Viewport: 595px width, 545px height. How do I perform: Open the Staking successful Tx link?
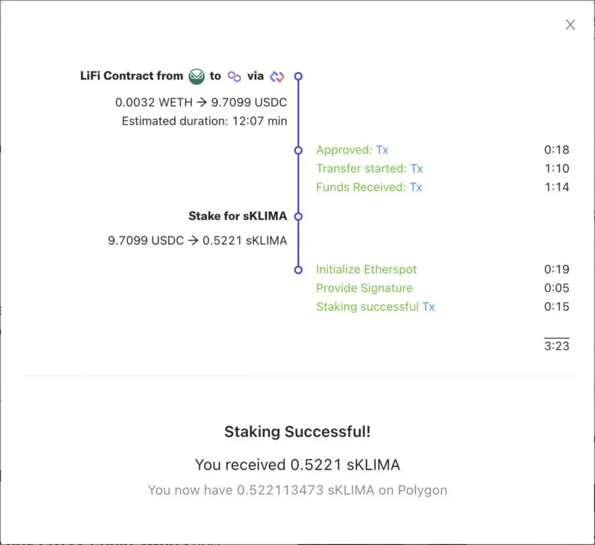point(428,307)
